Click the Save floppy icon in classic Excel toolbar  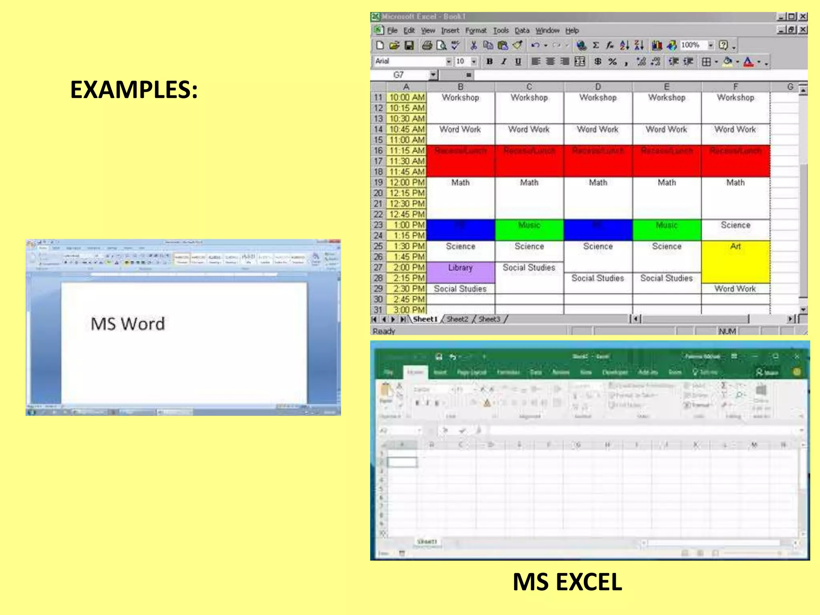409,45
